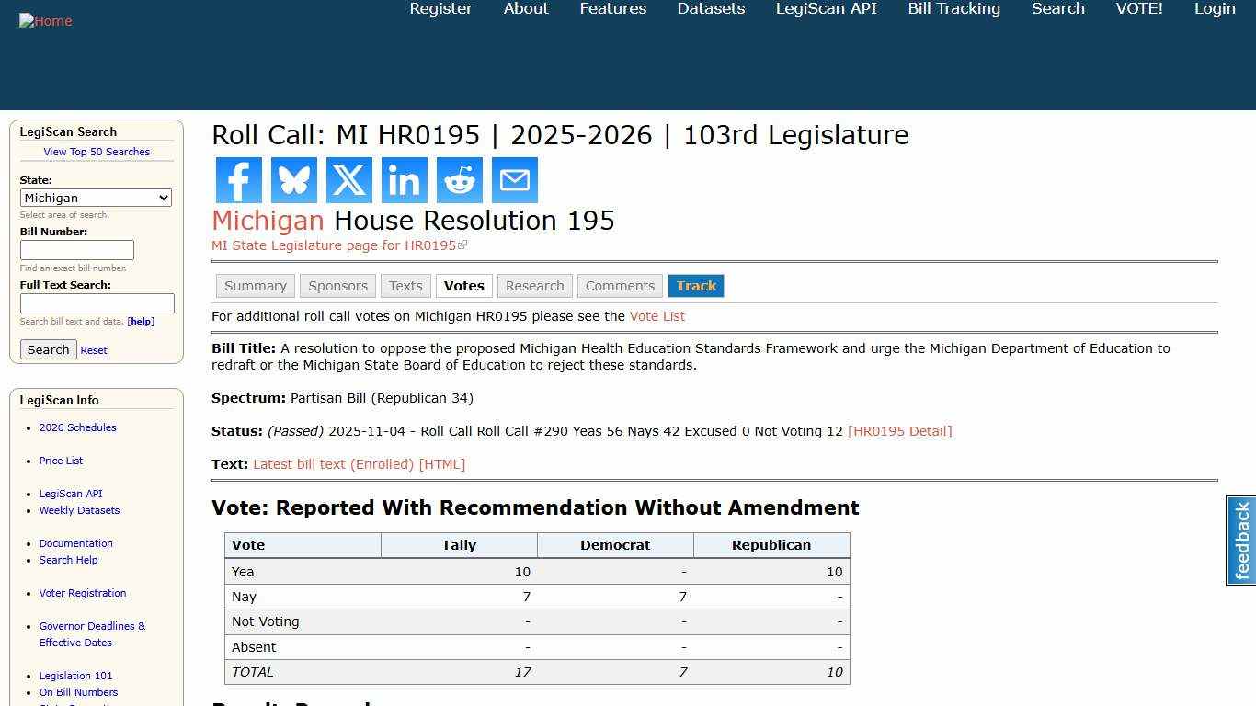Open the Comments tab

point(620,285)
